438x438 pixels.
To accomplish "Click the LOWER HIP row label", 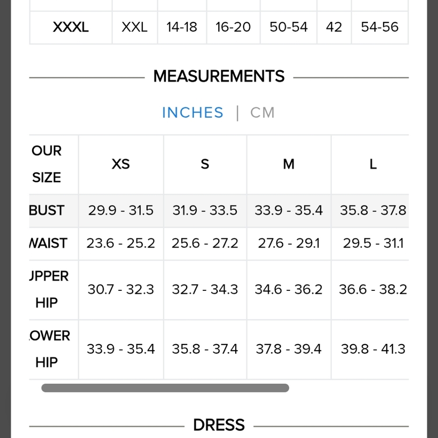I will pos(49,349).
